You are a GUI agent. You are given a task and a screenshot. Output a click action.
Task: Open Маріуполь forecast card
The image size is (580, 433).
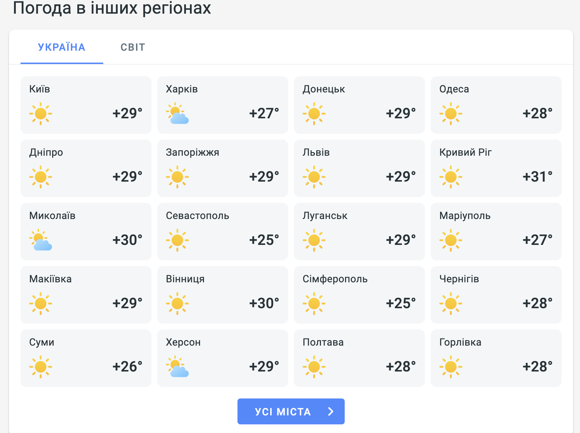[x=496, y=232]
